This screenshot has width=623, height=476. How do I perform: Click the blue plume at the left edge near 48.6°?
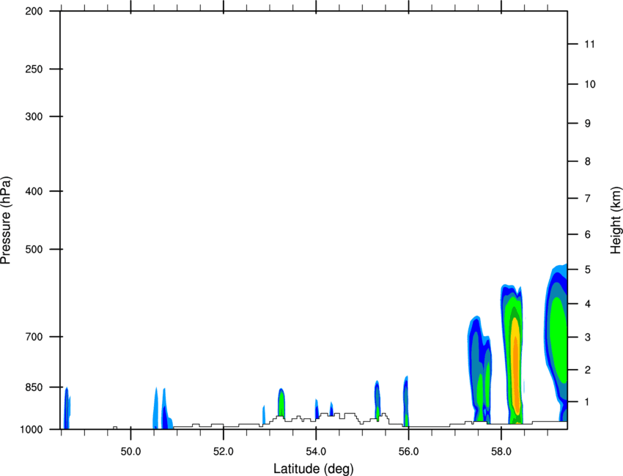point(67,408)
